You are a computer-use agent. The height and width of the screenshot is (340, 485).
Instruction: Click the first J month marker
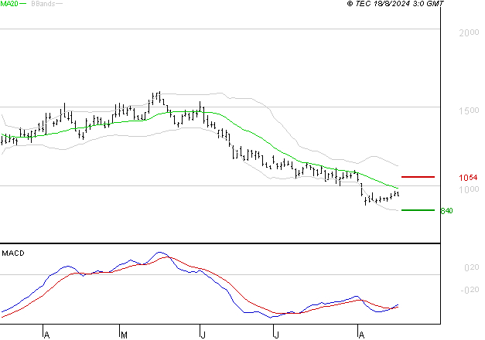point(203,335)
